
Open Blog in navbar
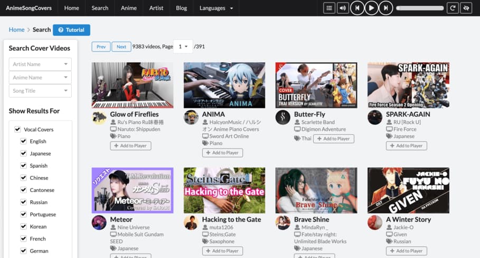point(181,8)
